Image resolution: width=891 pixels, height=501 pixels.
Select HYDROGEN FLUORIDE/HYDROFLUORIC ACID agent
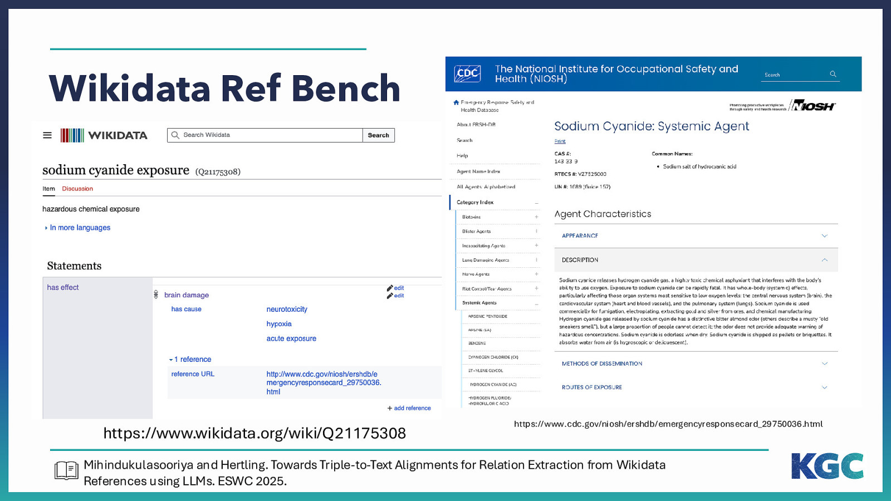point(489,401)
